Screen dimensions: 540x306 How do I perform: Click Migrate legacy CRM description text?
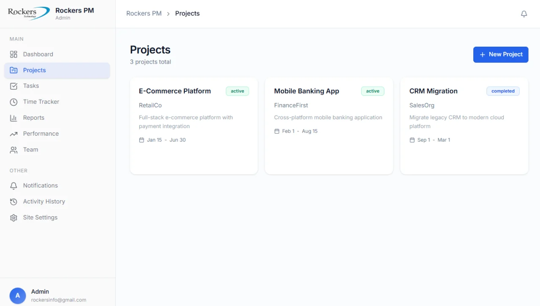pos(457,122)
